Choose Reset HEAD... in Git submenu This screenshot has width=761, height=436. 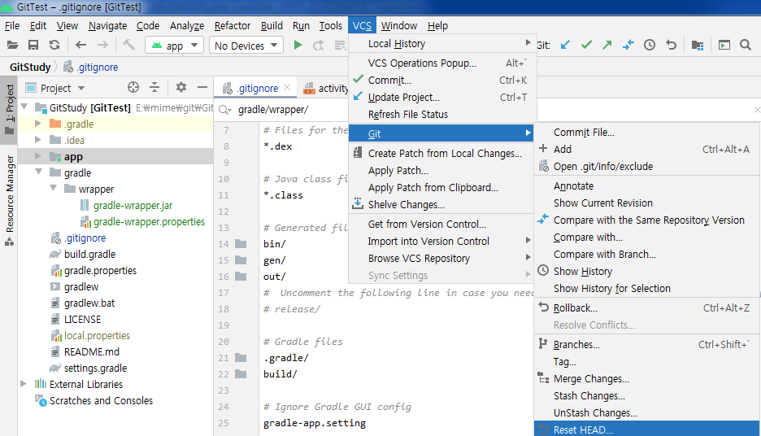click(x=647, y=429)
